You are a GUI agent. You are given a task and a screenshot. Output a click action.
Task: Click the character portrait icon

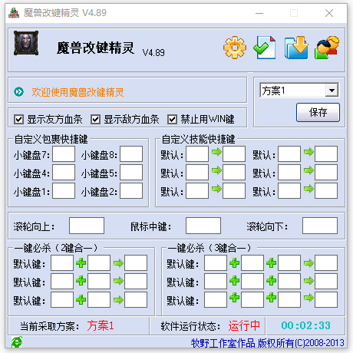click(26, 43)
